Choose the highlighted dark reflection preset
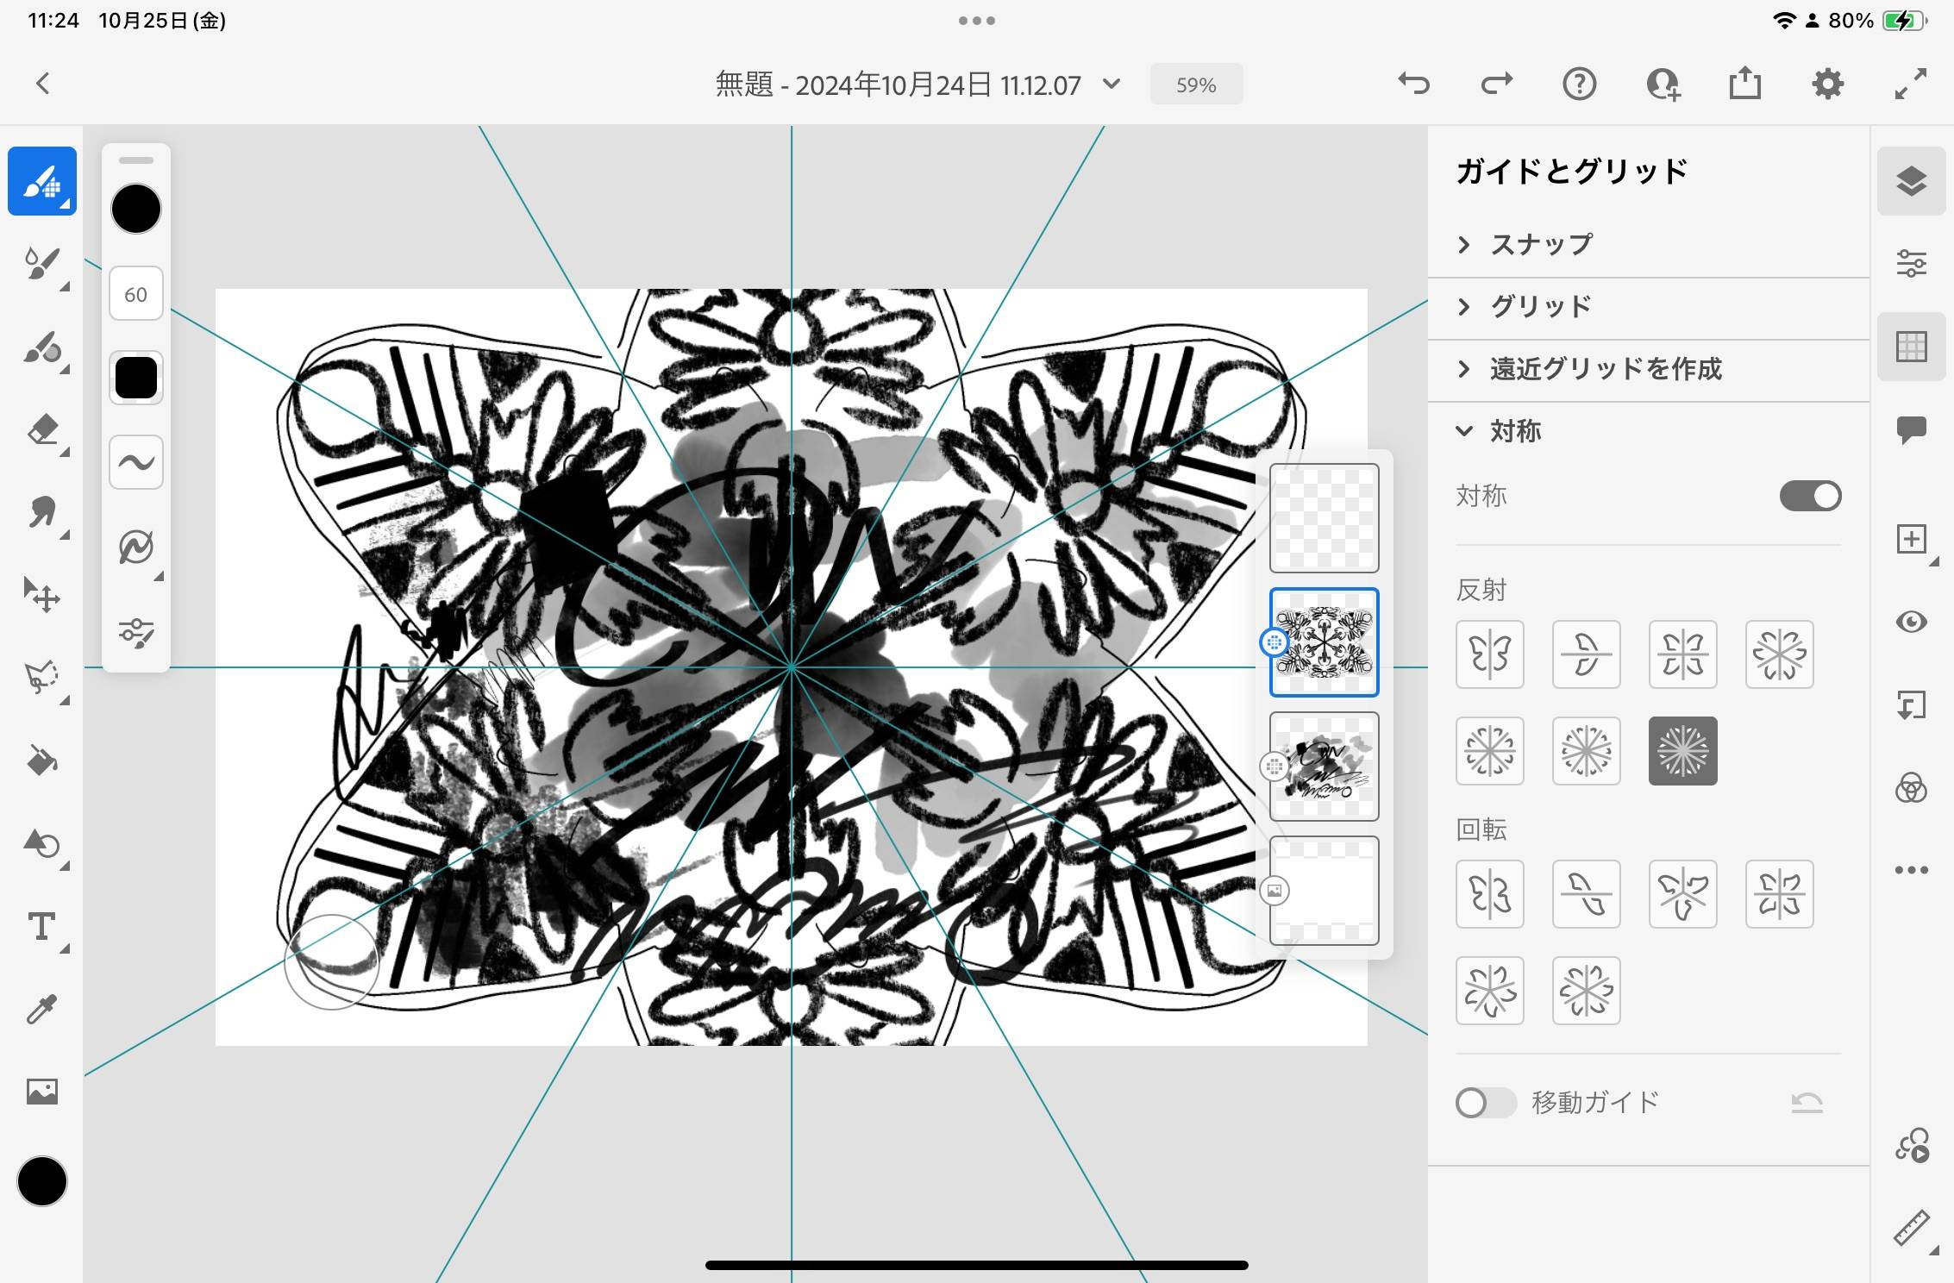This screenshot has width=1954, height=1283. 1683,751
